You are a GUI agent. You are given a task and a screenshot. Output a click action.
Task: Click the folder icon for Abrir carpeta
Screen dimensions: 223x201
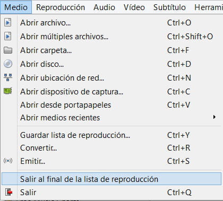[x=8, y=50]
